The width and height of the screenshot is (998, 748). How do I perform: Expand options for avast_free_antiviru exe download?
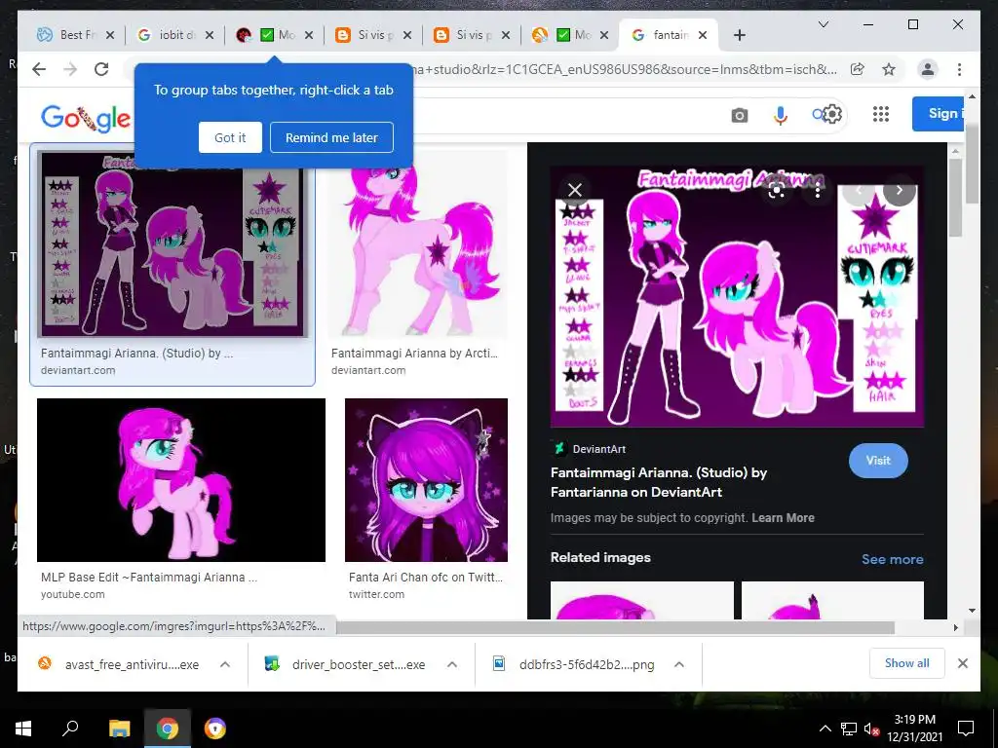click(225, 664)
